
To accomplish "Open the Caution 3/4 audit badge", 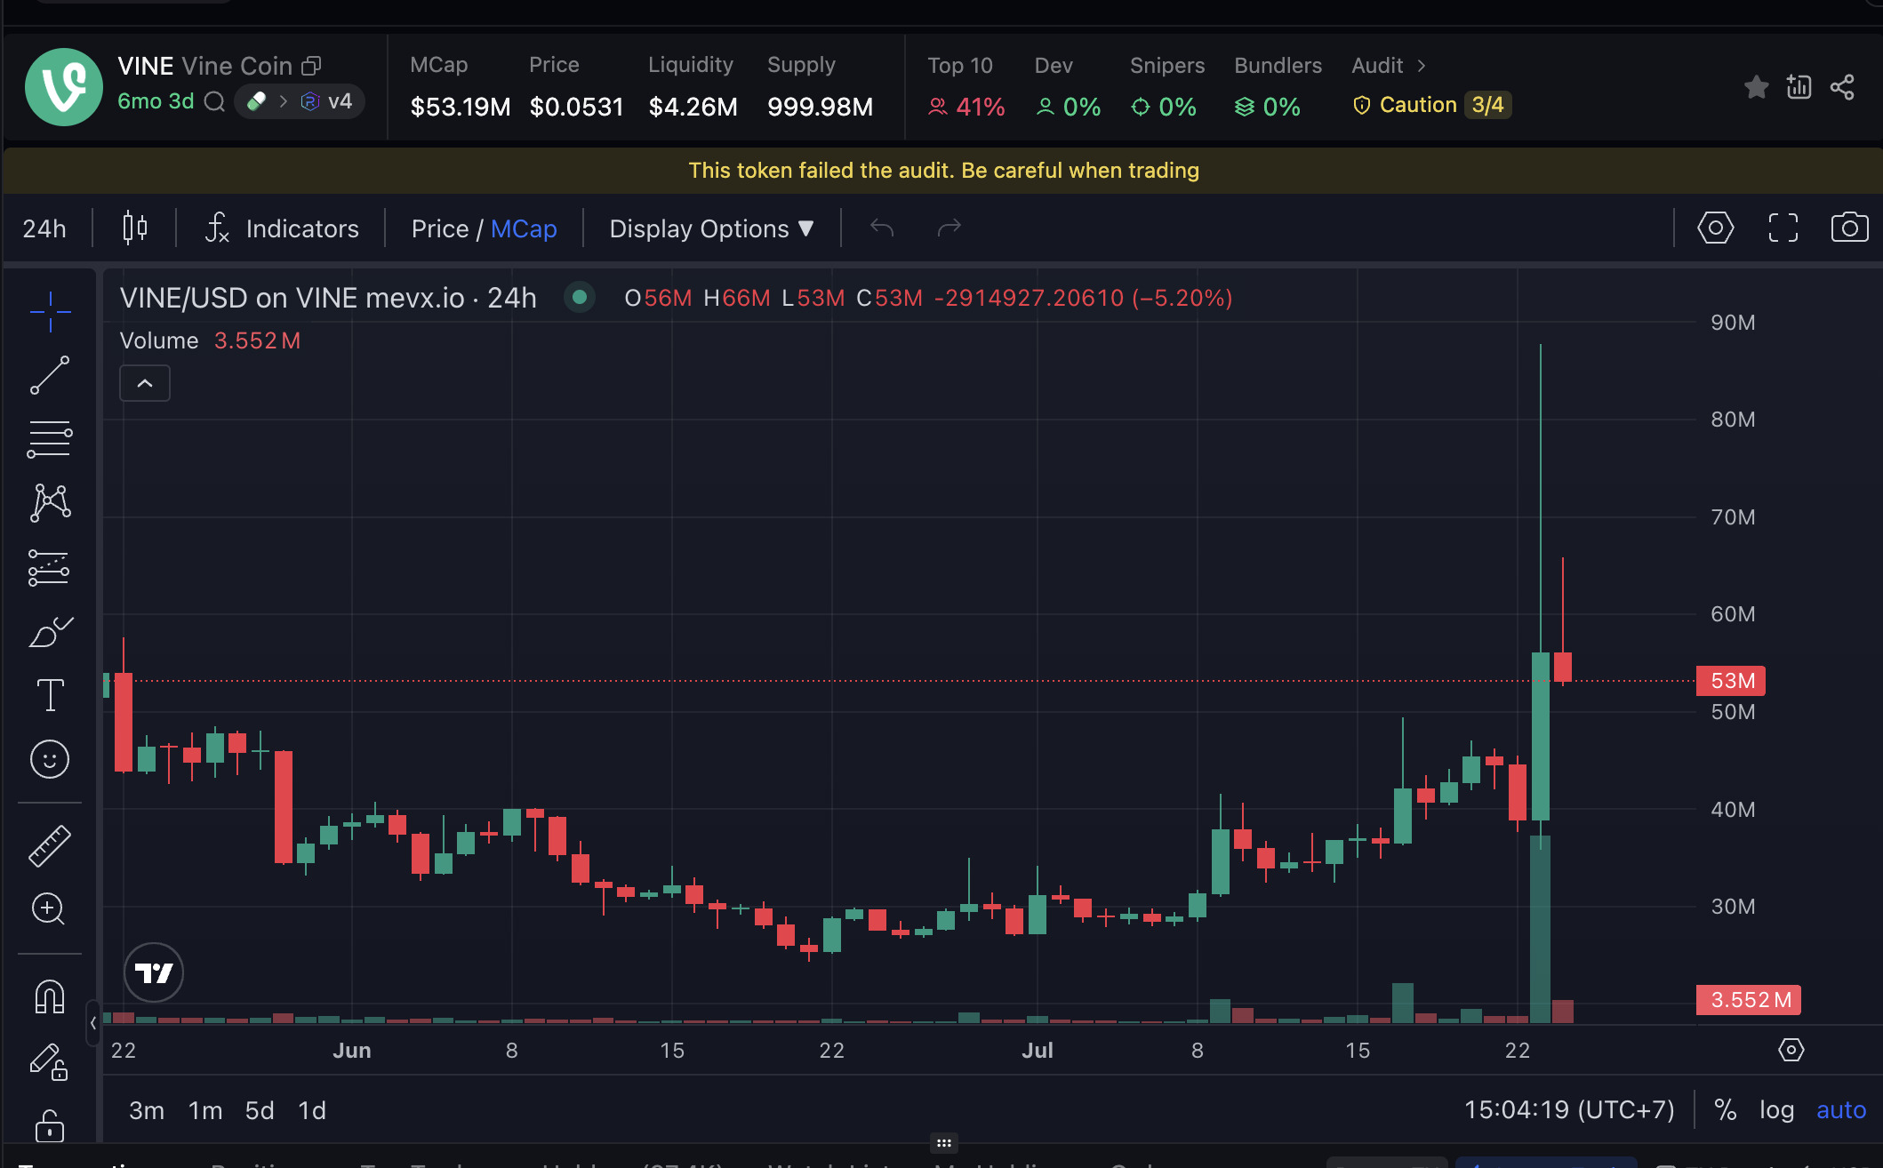I will click(1431, 106).
